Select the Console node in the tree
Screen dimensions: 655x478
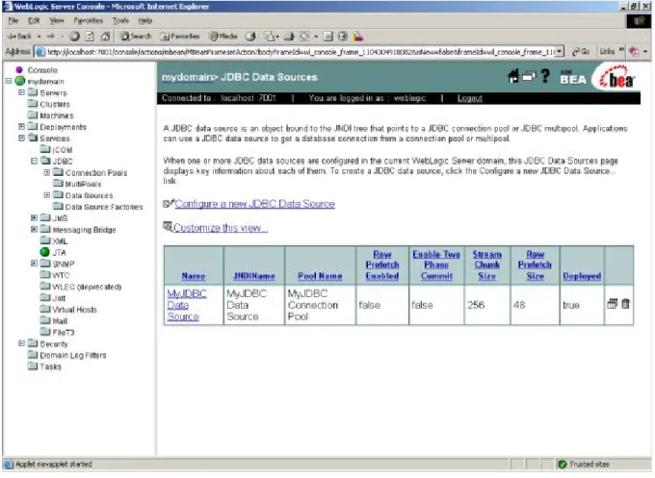tap(42, 70)
